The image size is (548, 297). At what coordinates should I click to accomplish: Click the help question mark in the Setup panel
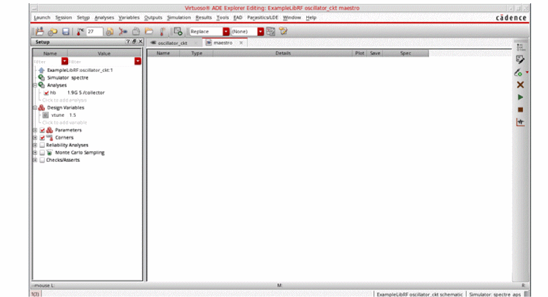(128, 42)
